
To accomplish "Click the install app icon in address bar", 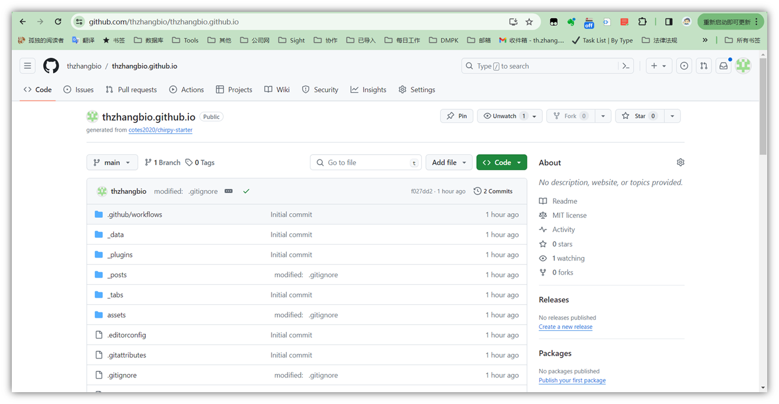I will [513, 22].
